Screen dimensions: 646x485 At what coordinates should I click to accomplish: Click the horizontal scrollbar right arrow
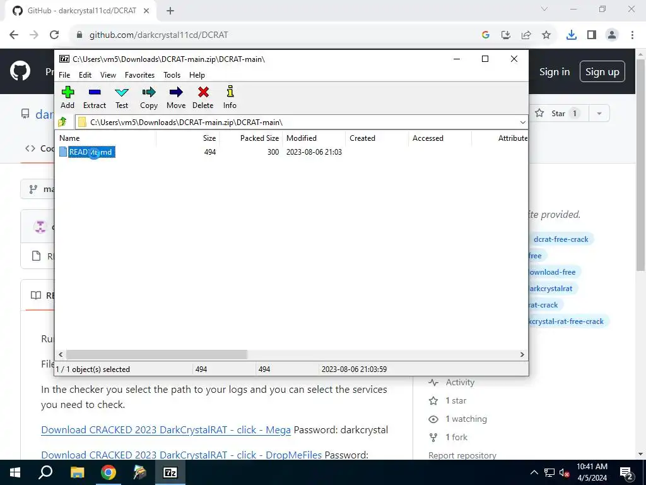pos(522,355)
